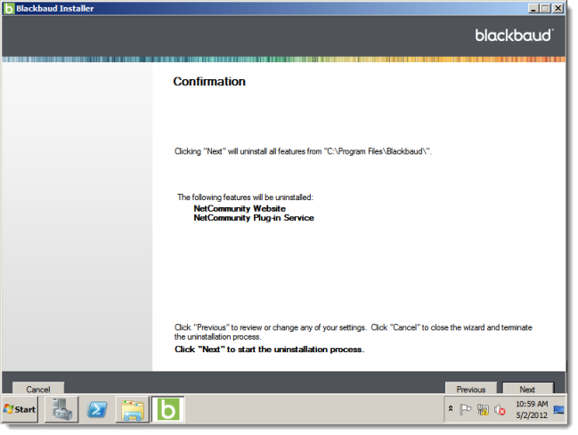The height and width of the screenshot is (435, 578).
Task: Select Blackbaud Installer taskbar icon
Action: (x=168, y=409)
